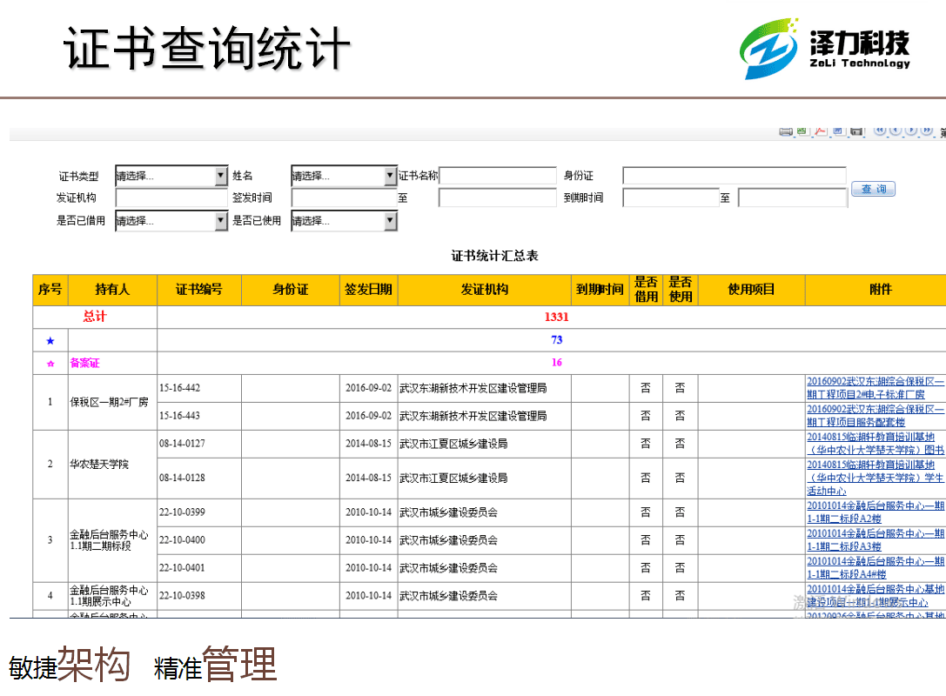Expand the 姓名 dropdown list

tap(390, 177)
